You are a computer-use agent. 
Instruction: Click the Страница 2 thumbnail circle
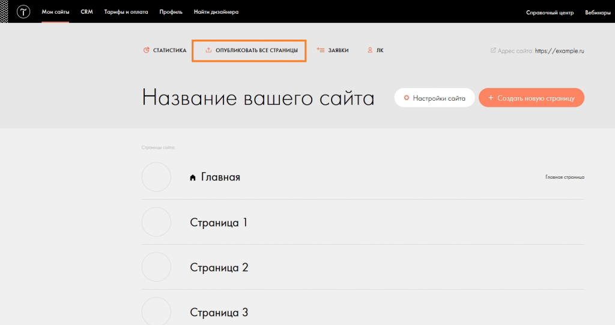click(x=156, y=267)
